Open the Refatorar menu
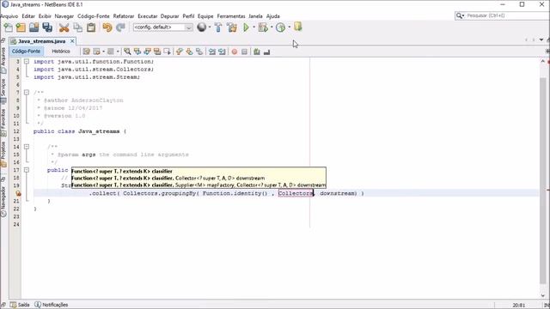Image resolution: width=550 pixels, height=309 pixels. pyautogui.click(x=124, y=16)
